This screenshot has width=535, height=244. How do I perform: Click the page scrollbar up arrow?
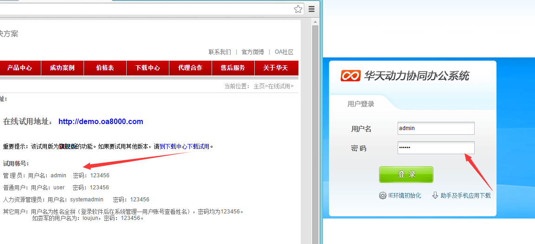[315, 23]
